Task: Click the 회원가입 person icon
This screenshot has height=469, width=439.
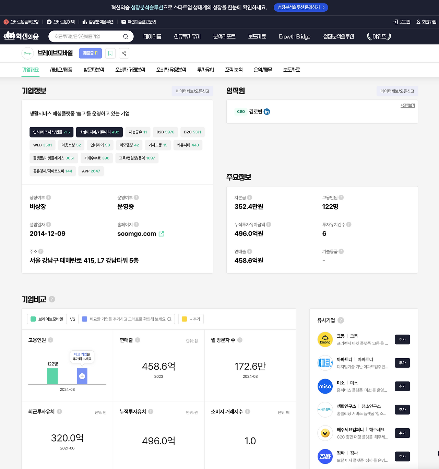Action: 418,22
